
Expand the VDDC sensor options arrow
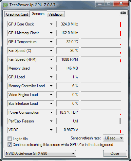click(51, 130)
